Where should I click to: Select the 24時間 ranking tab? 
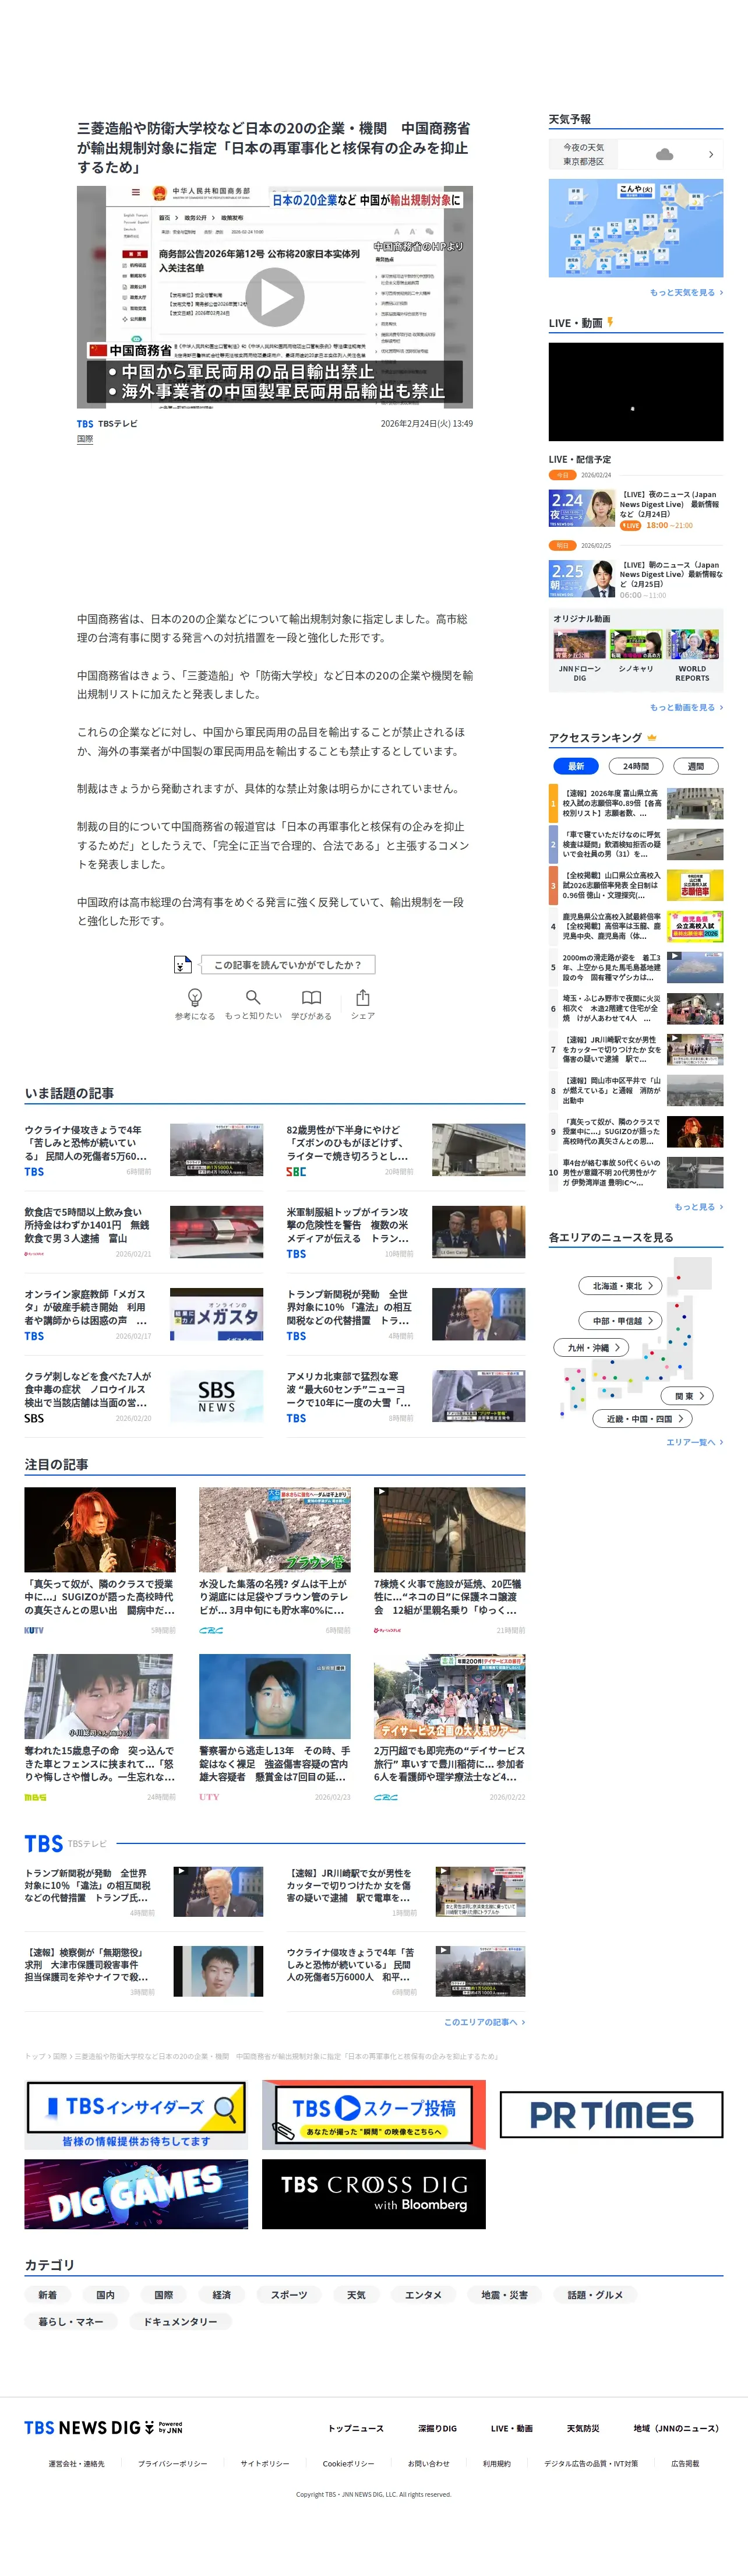636,766
